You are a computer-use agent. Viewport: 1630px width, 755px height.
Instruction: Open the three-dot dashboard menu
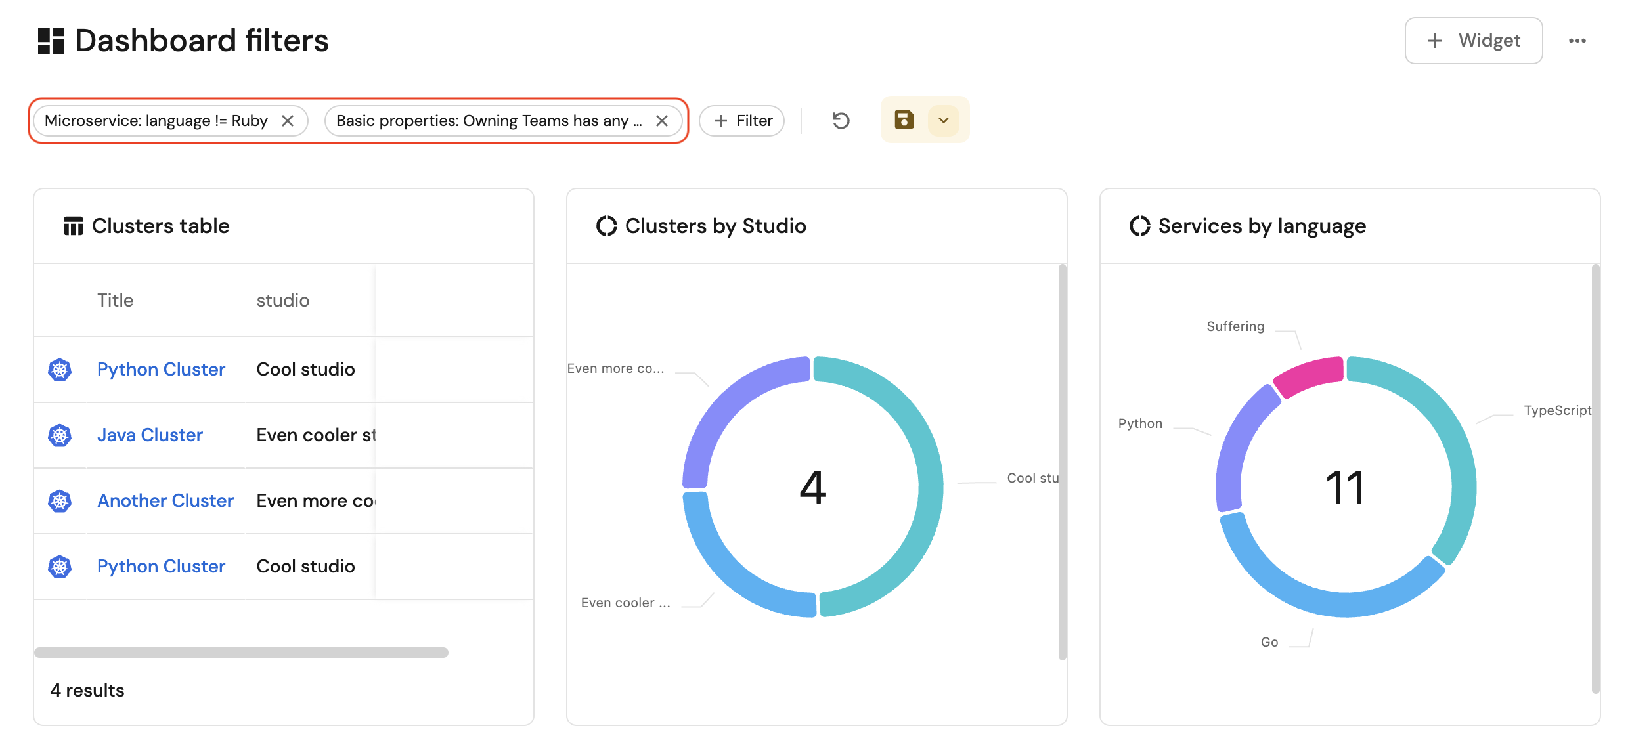click(1577, 41)
